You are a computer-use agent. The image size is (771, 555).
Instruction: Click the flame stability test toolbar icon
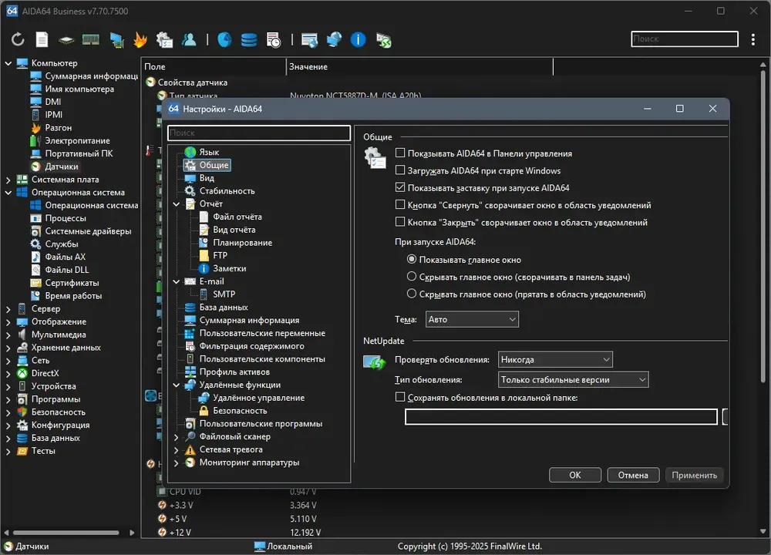pos(140,39)
